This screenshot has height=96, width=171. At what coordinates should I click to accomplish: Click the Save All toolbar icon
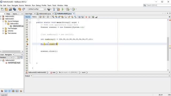pos(14,9)
